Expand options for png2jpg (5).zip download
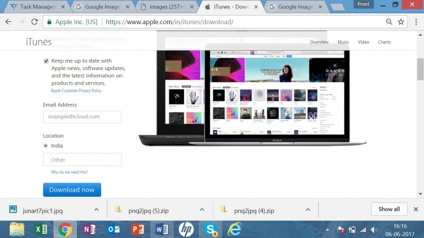 tap(202, 210)
